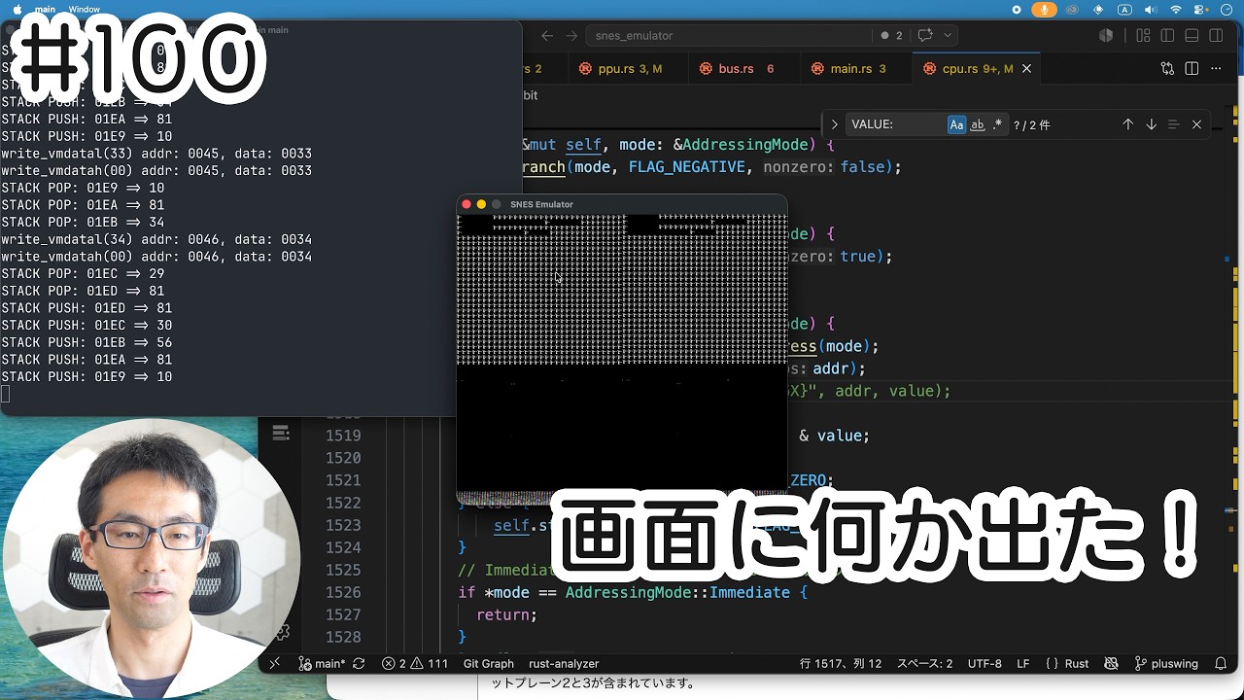Viewport: 1244px width, 700px height.
Task: Minimize the SNES Emulator window with yellow button
Action: pos(481,204)
